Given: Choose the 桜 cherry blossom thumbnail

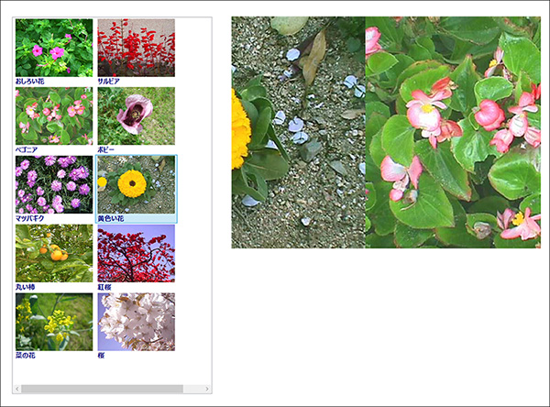Looking at the screenshot, I should coord(136,322).
